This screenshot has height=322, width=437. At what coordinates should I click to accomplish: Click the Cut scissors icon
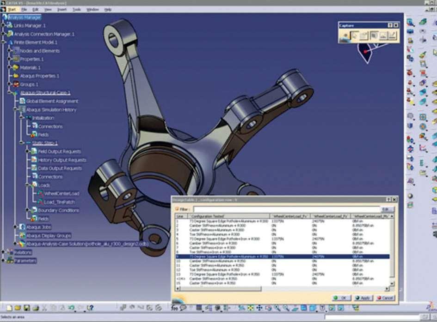point(44,308)
